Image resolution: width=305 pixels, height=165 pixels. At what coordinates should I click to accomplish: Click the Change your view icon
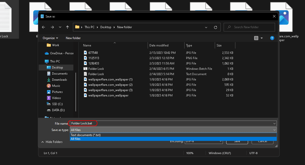(256, 38)
